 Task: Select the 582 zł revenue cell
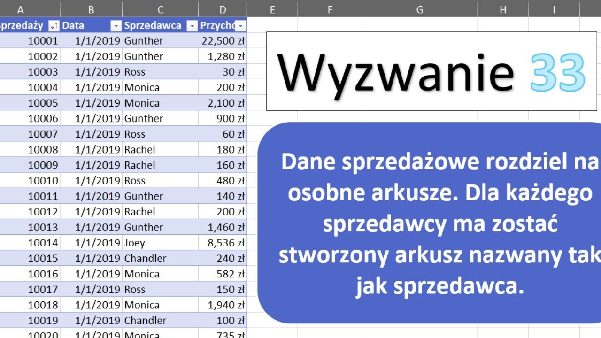[x=223, y=274]
